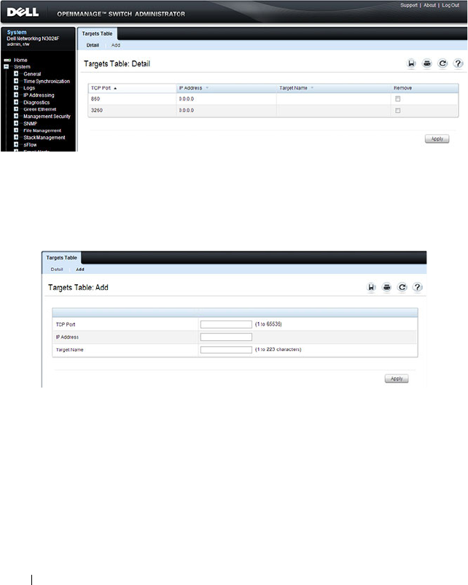Screen dimensions: 468x585
Task: Expand the Green Ethernet node
Action: point(16,109)
